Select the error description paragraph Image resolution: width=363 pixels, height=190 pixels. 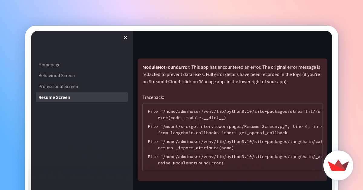pos(231,74)
